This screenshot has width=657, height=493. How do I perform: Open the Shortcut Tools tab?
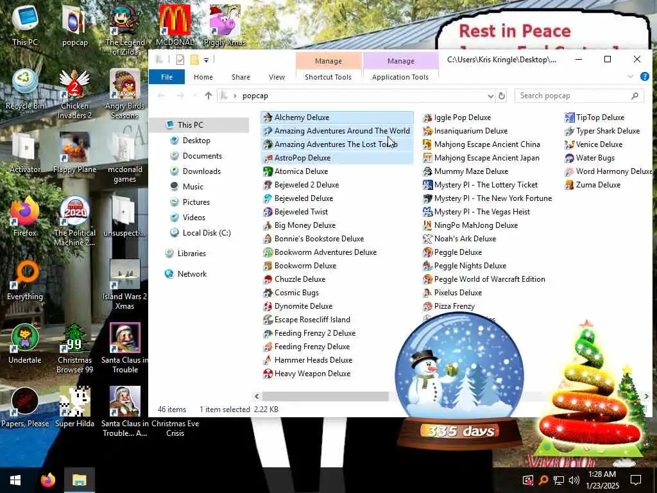point(328,77)
